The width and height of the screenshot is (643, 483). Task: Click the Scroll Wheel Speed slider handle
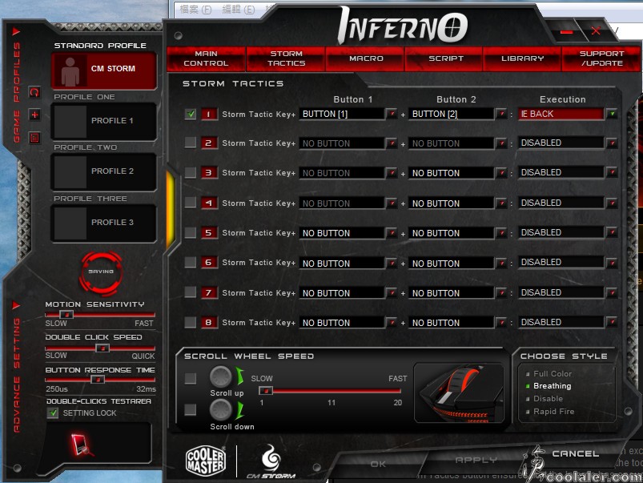(x=266, y=390)
